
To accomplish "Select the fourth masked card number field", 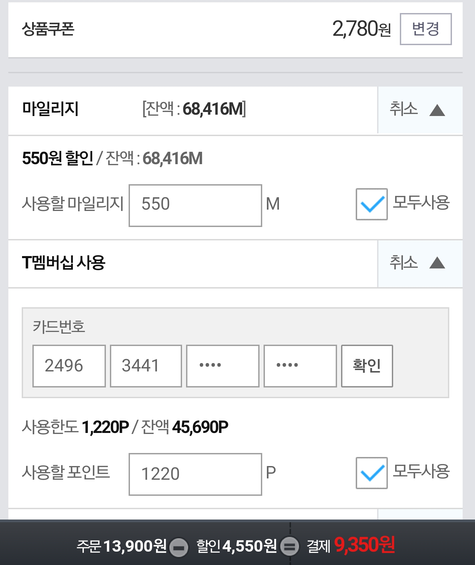I will tap(300, 366).
